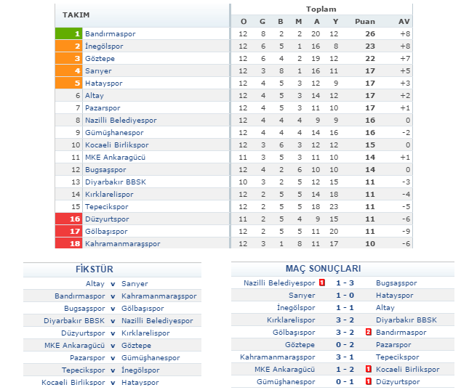
Task: Open Altay v Sarıyer fixture
Action: 113,284
